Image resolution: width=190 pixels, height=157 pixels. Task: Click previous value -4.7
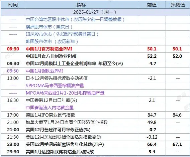tap(152, 63)
